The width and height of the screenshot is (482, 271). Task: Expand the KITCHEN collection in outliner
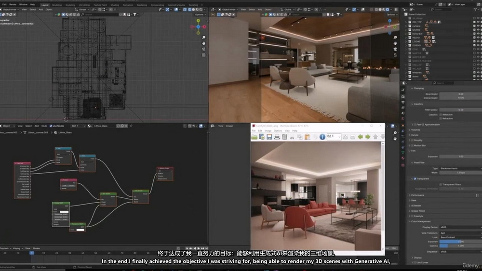406,34
